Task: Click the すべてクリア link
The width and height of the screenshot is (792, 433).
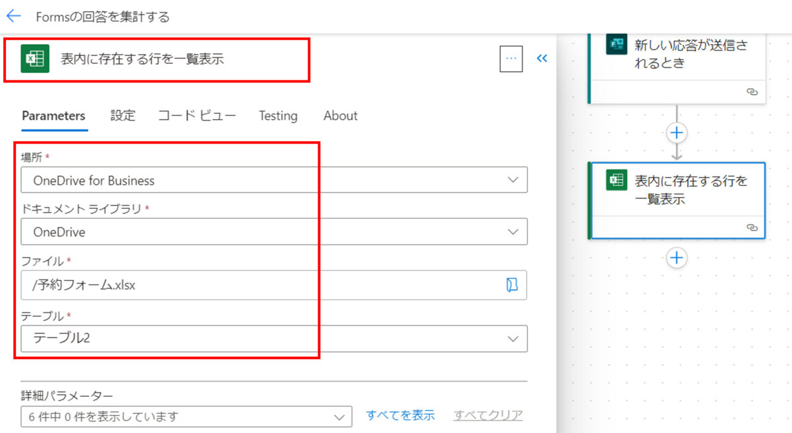Action: 488,415
